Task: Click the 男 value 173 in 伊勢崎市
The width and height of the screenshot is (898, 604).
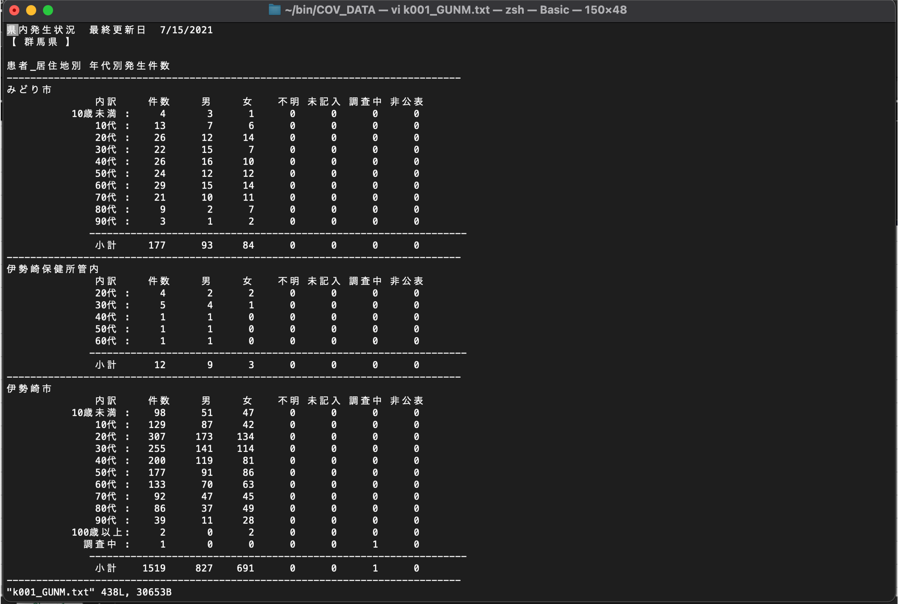Action: pos(204,437)
